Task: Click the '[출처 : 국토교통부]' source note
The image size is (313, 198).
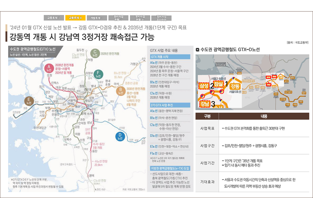Action: click(297, 42)
